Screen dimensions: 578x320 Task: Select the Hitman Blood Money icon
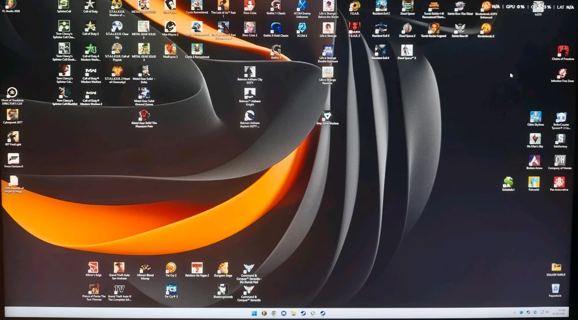coord(145,271)
